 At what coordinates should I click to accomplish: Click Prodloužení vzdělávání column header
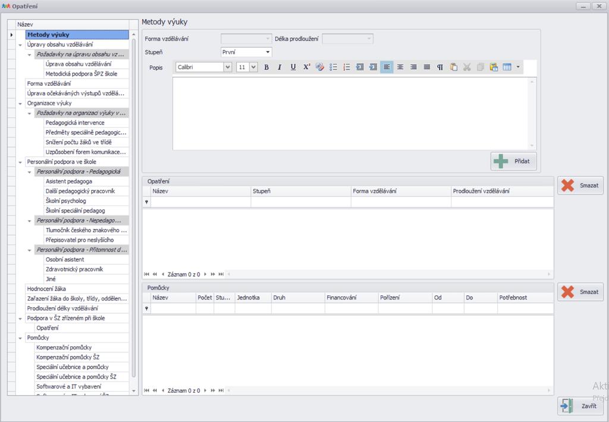point(503,191)
